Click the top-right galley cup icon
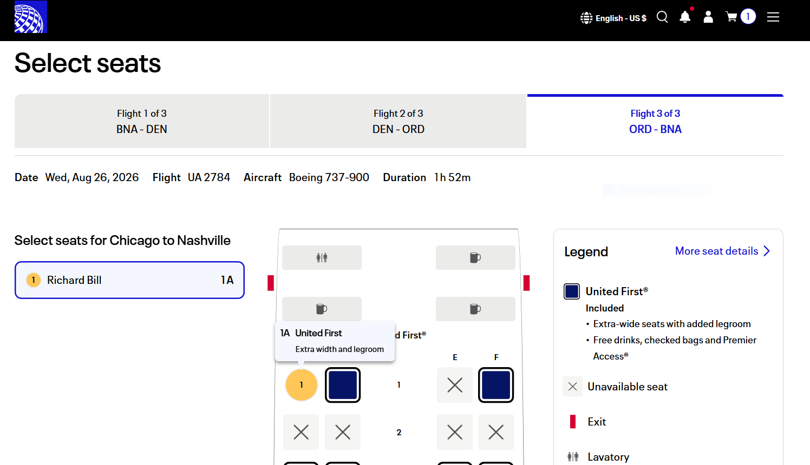810x465 pixels. (x=475, y=257)
